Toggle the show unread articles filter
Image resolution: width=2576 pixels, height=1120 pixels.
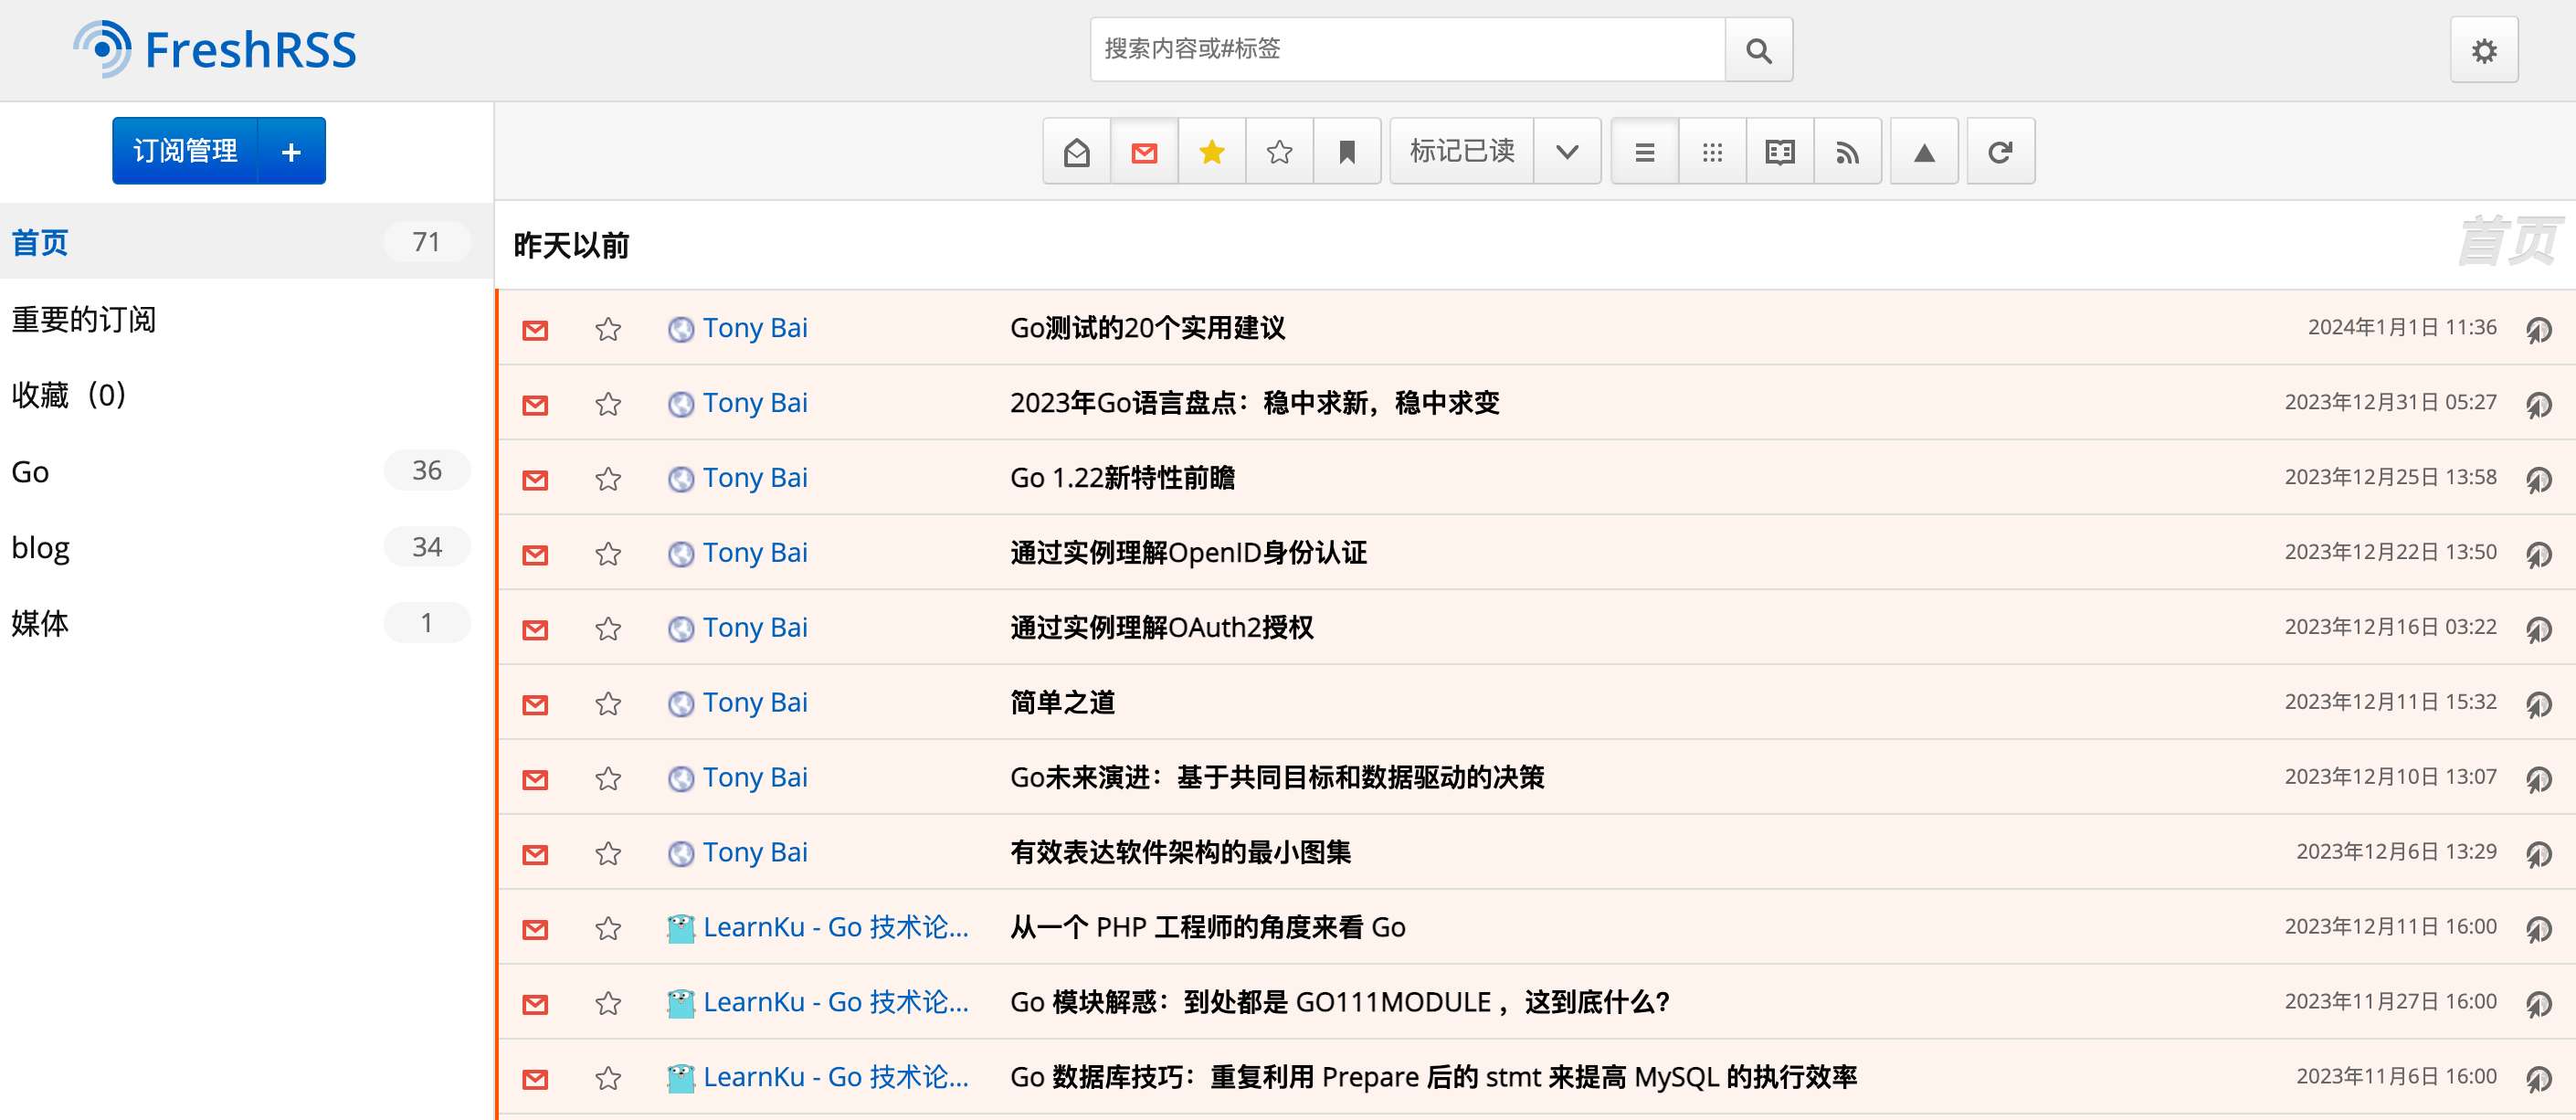click(1144, 152)
